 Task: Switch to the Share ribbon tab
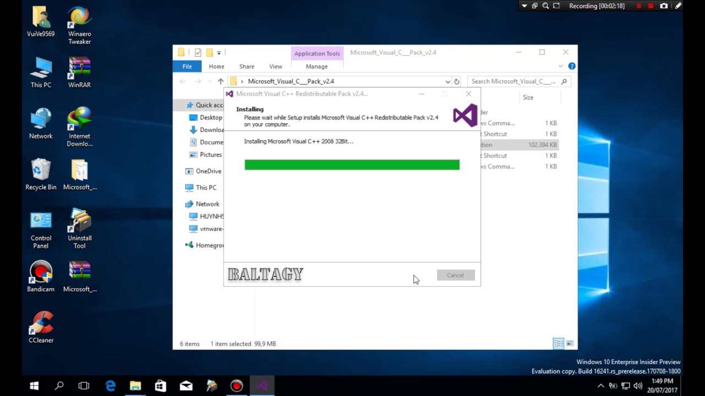(x=247, y=67)
